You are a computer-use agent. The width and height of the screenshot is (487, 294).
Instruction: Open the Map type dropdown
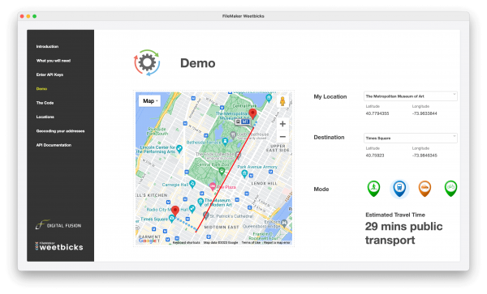pos(150,101)
